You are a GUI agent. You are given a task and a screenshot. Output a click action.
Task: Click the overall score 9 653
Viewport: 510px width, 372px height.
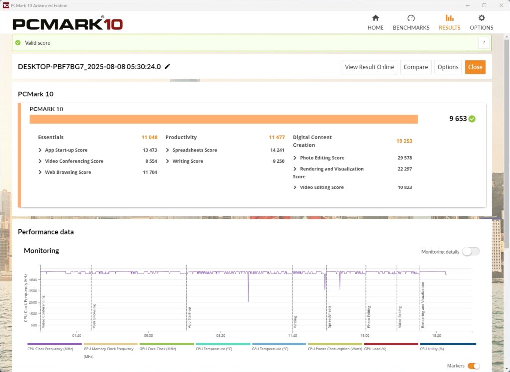point(458,119)
